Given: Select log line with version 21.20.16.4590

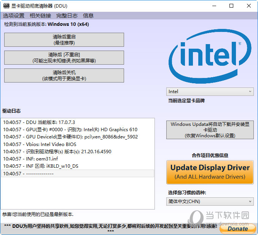Looking at the screenshot, I should 78,152.
